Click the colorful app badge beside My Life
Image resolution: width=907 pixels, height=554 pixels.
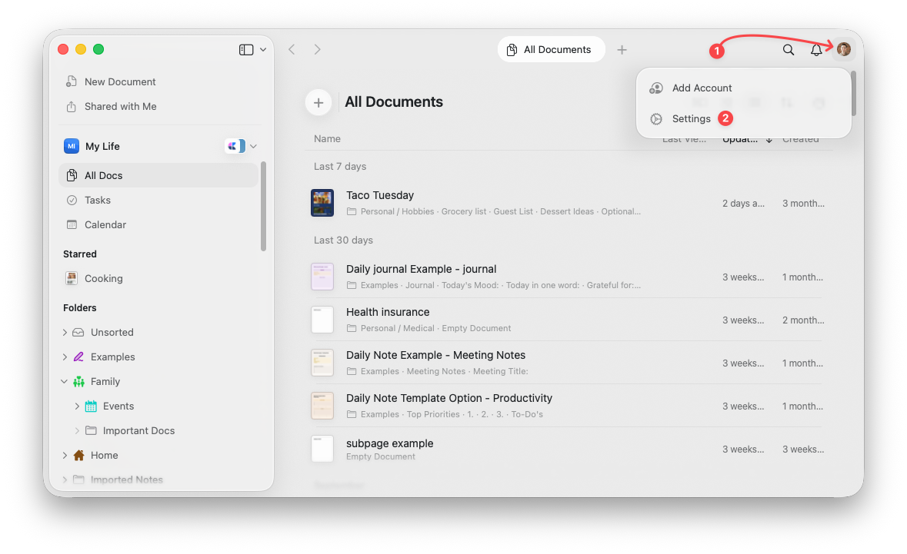(x=235, y=146)
